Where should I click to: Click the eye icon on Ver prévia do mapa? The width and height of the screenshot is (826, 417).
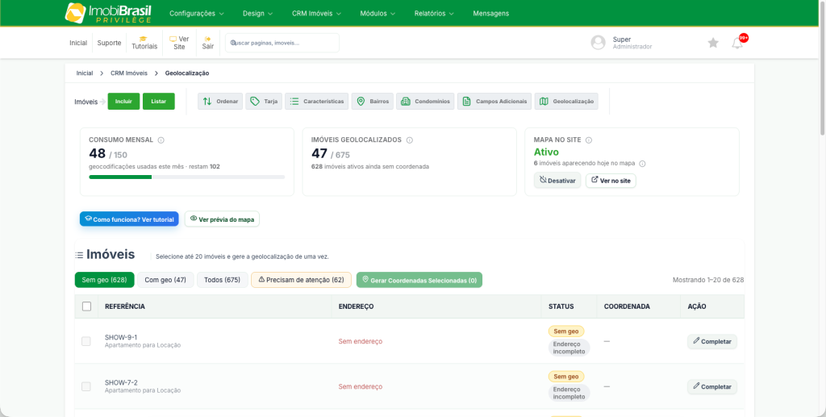point(194,219)
